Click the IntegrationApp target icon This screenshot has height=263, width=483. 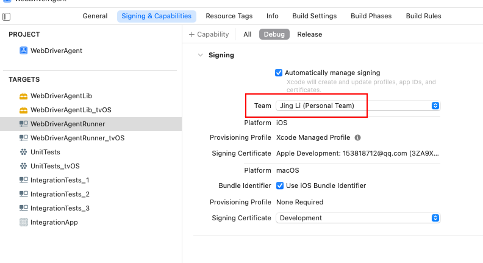pos(23,222)
